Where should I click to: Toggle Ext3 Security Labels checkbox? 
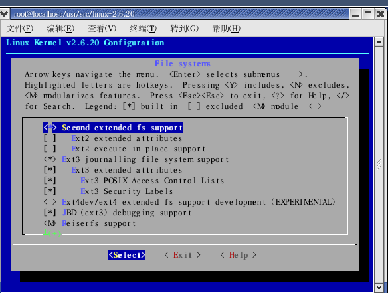point(50,191)
